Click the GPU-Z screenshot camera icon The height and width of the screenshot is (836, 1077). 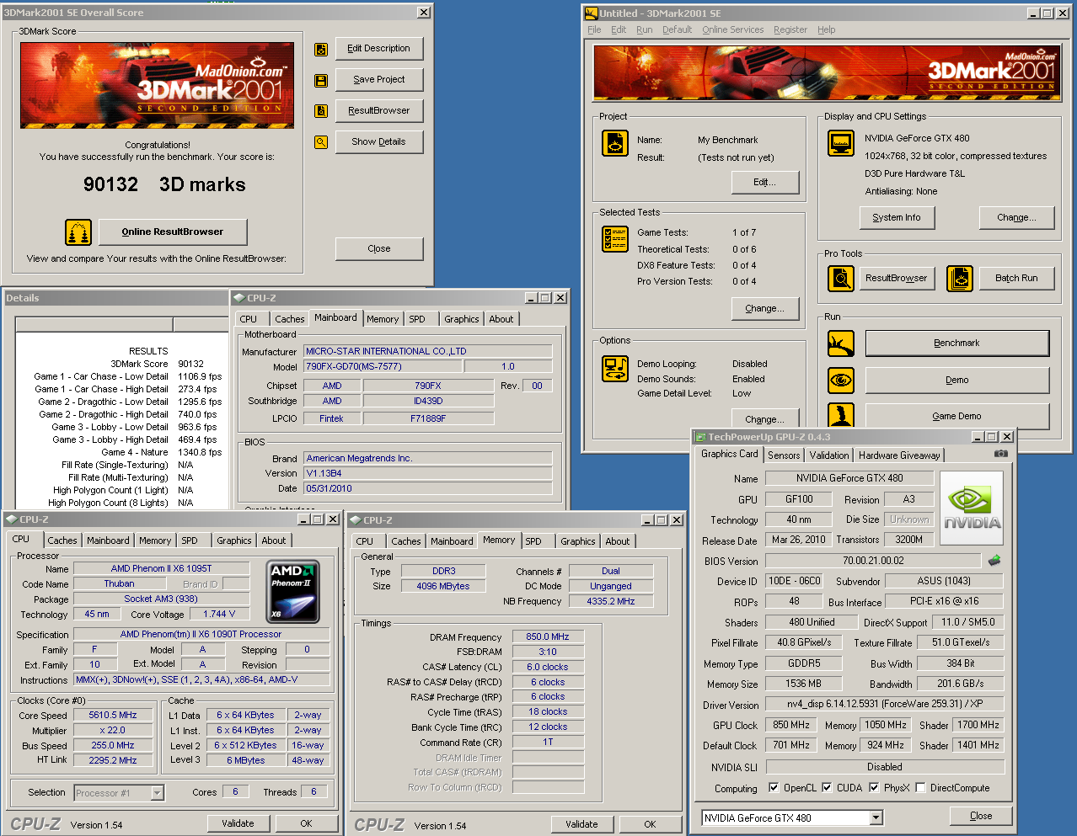tap(1000, 454)
